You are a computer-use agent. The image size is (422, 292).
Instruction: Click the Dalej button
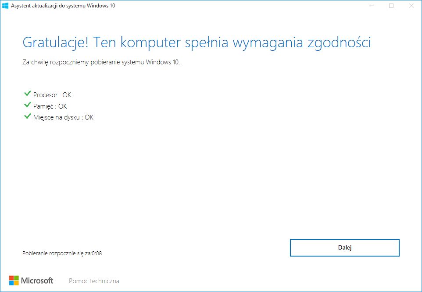click(344, 248)
